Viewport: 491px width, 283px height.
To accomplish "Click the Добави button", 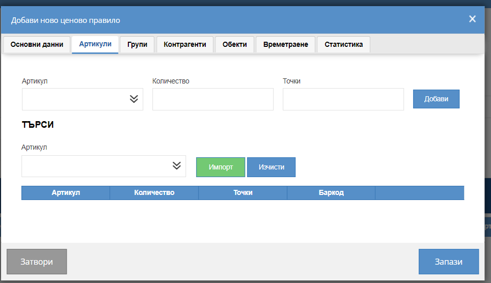I will point(436,99).
